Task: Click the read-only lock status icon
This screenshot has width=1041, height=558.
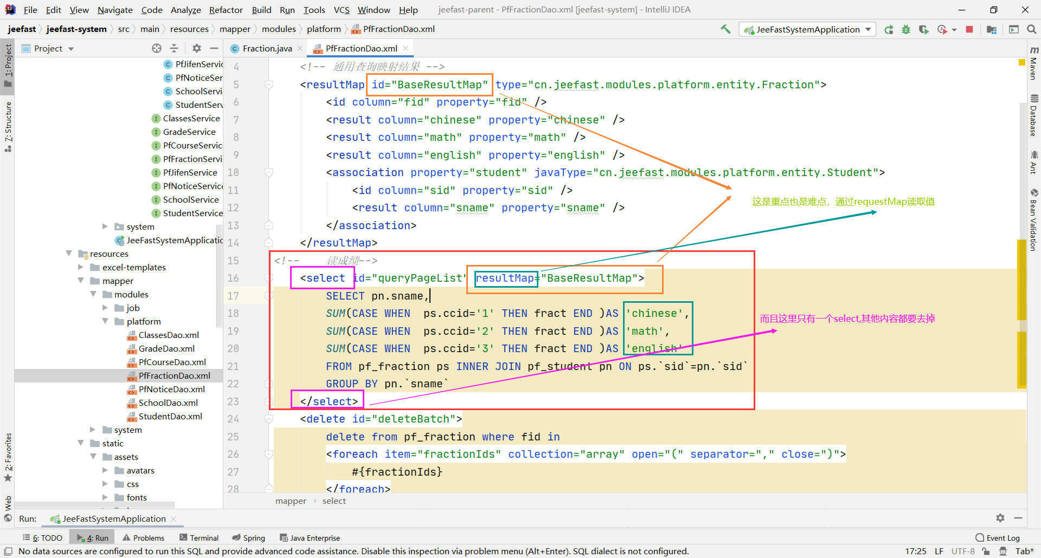Action: point(986,551)
